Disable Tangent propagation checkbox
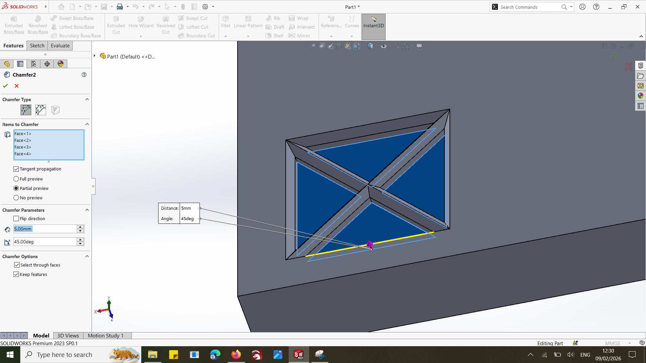 16,169
